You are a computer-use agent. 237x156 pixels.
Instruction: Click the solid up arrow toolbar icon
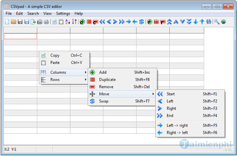[x=202, y=22]
